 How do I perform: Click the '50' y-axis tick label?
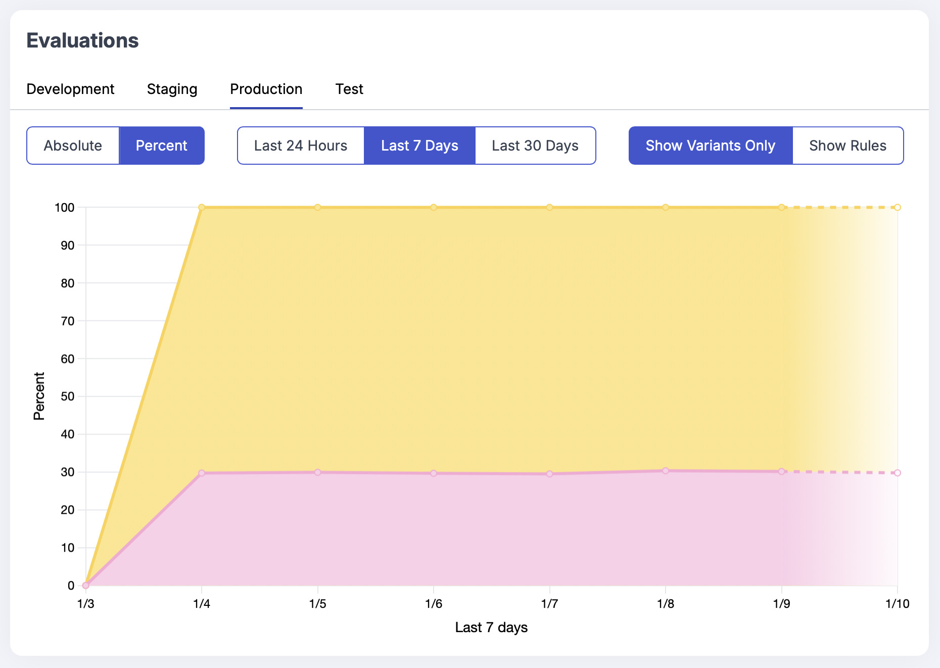coord(68,397)
